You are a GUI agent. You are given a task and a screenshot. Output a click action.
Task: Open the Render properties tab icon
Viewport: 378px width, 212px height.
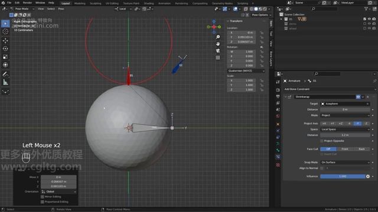[278, 90]
